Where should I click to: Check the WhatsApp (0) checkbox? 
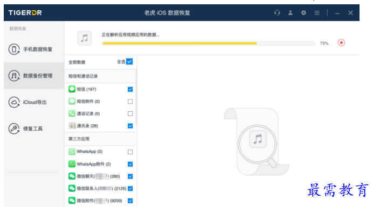click(x=130, y=152)
